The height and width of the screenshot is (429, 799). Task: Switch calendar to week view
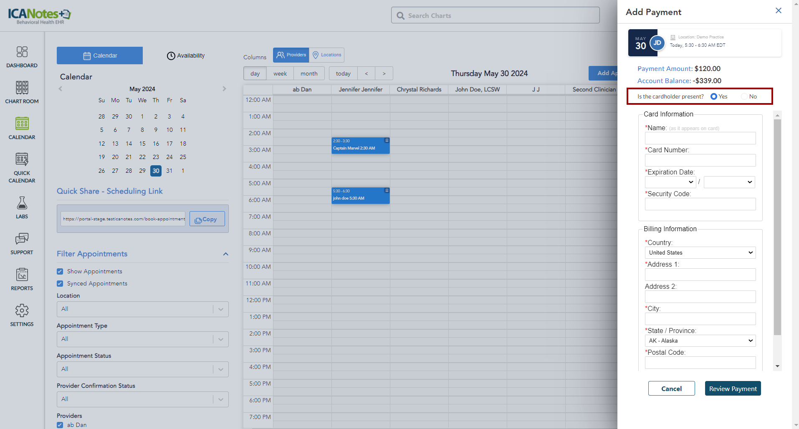click(280, 73)
